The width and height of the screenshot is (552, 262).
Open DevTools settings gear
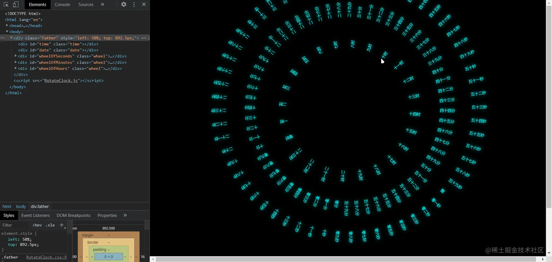(x=124, y=4)
